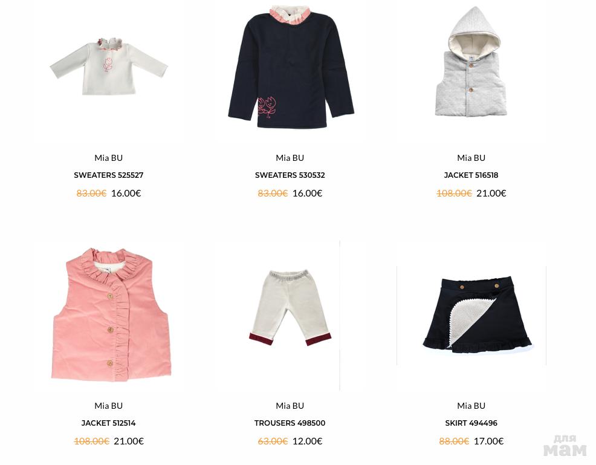Click Mia BU brand above SKIRT 494496

click(471, 406)
